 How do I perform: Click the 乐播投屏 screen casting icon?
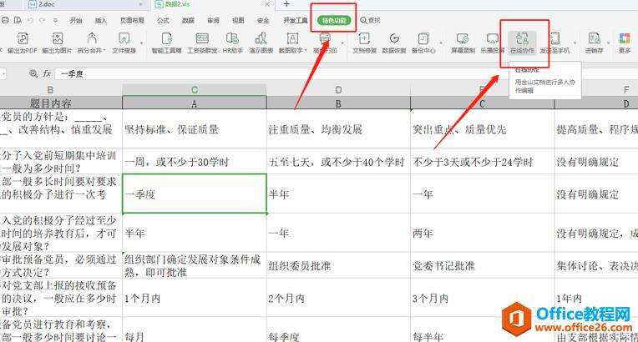pos(493,39)
